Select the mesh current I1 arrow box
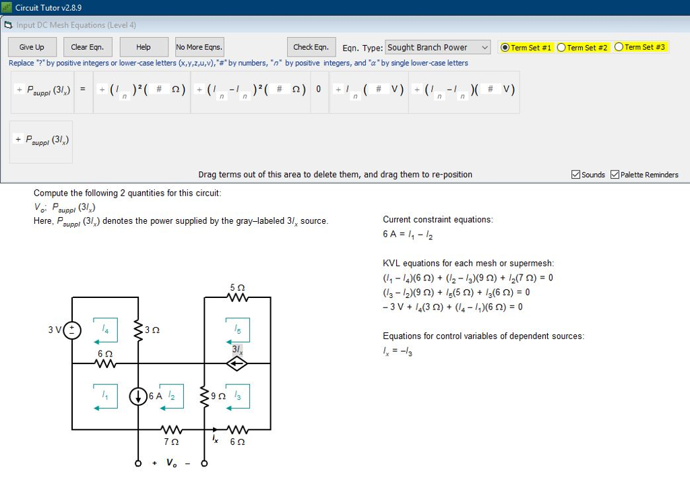Image resolution: width=690 pixels, height=480 pixels. coord(106,396)
